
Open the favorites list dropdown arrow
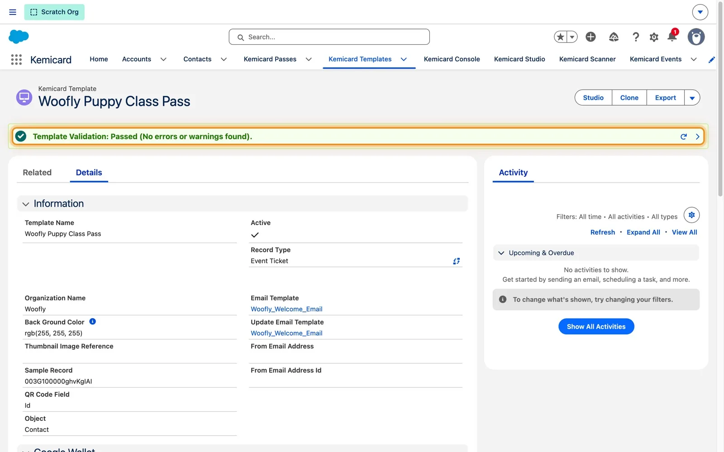572,37
